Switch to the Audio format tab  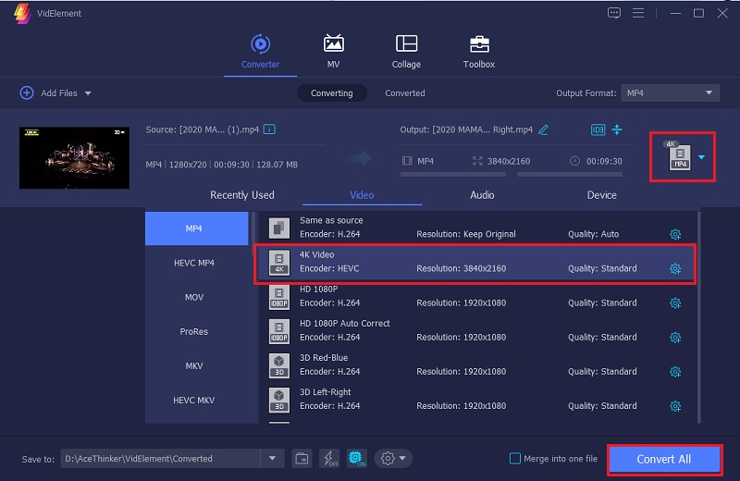(x=482, y=195)
